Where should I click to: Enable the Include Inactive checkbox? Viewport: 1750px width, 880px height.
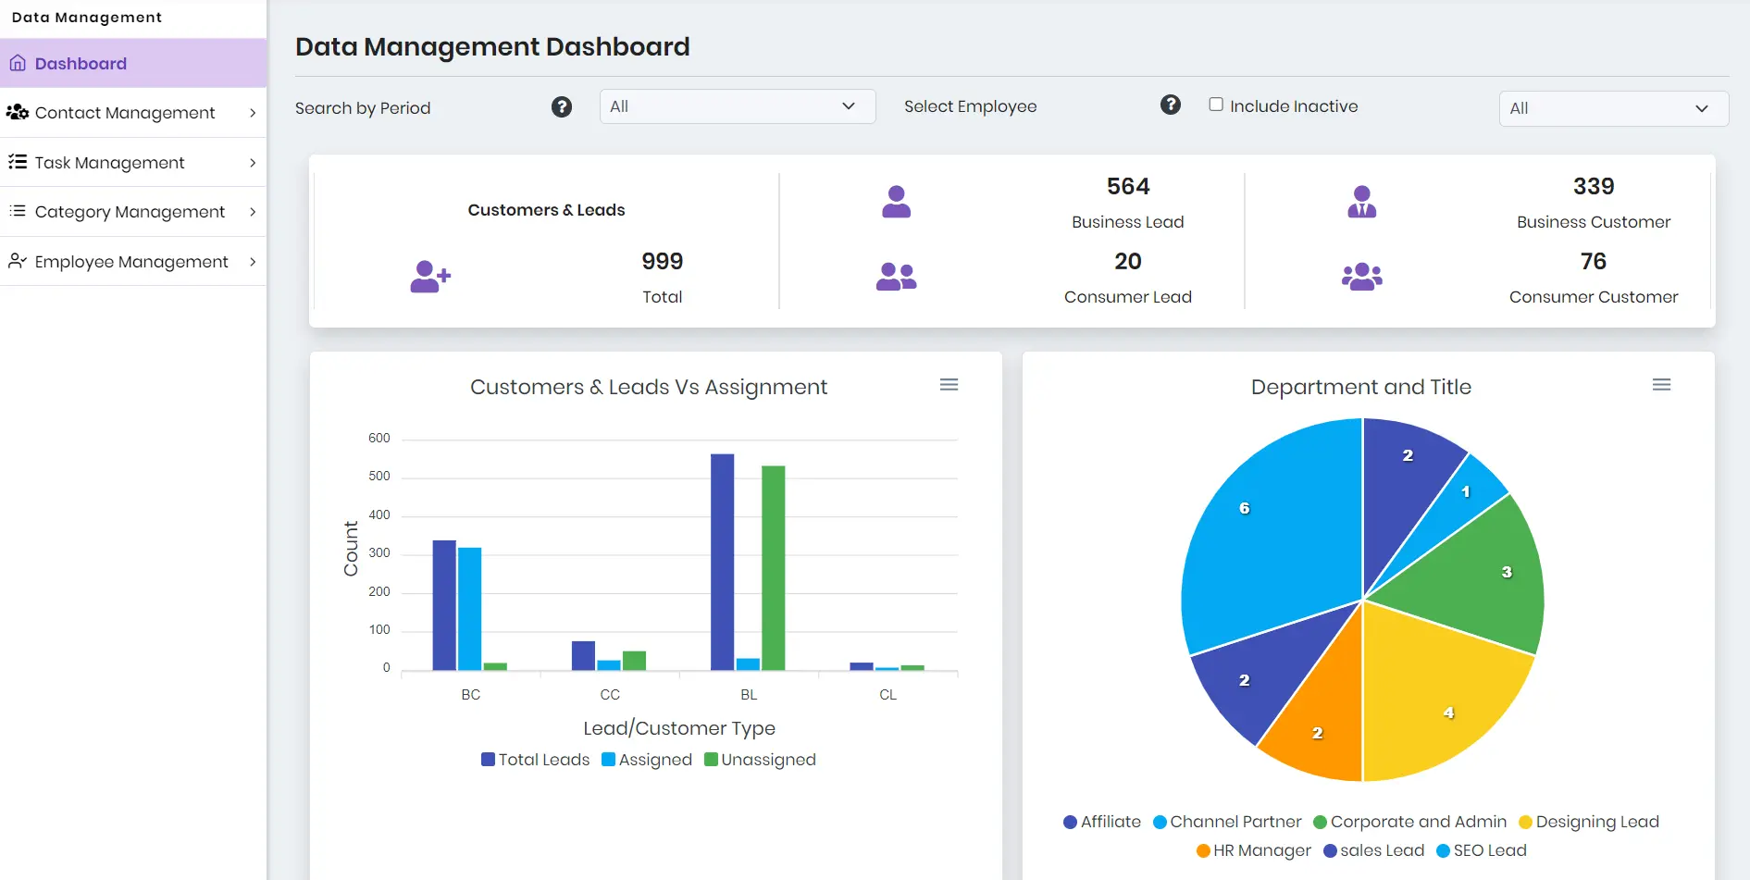click(1216, 105)
